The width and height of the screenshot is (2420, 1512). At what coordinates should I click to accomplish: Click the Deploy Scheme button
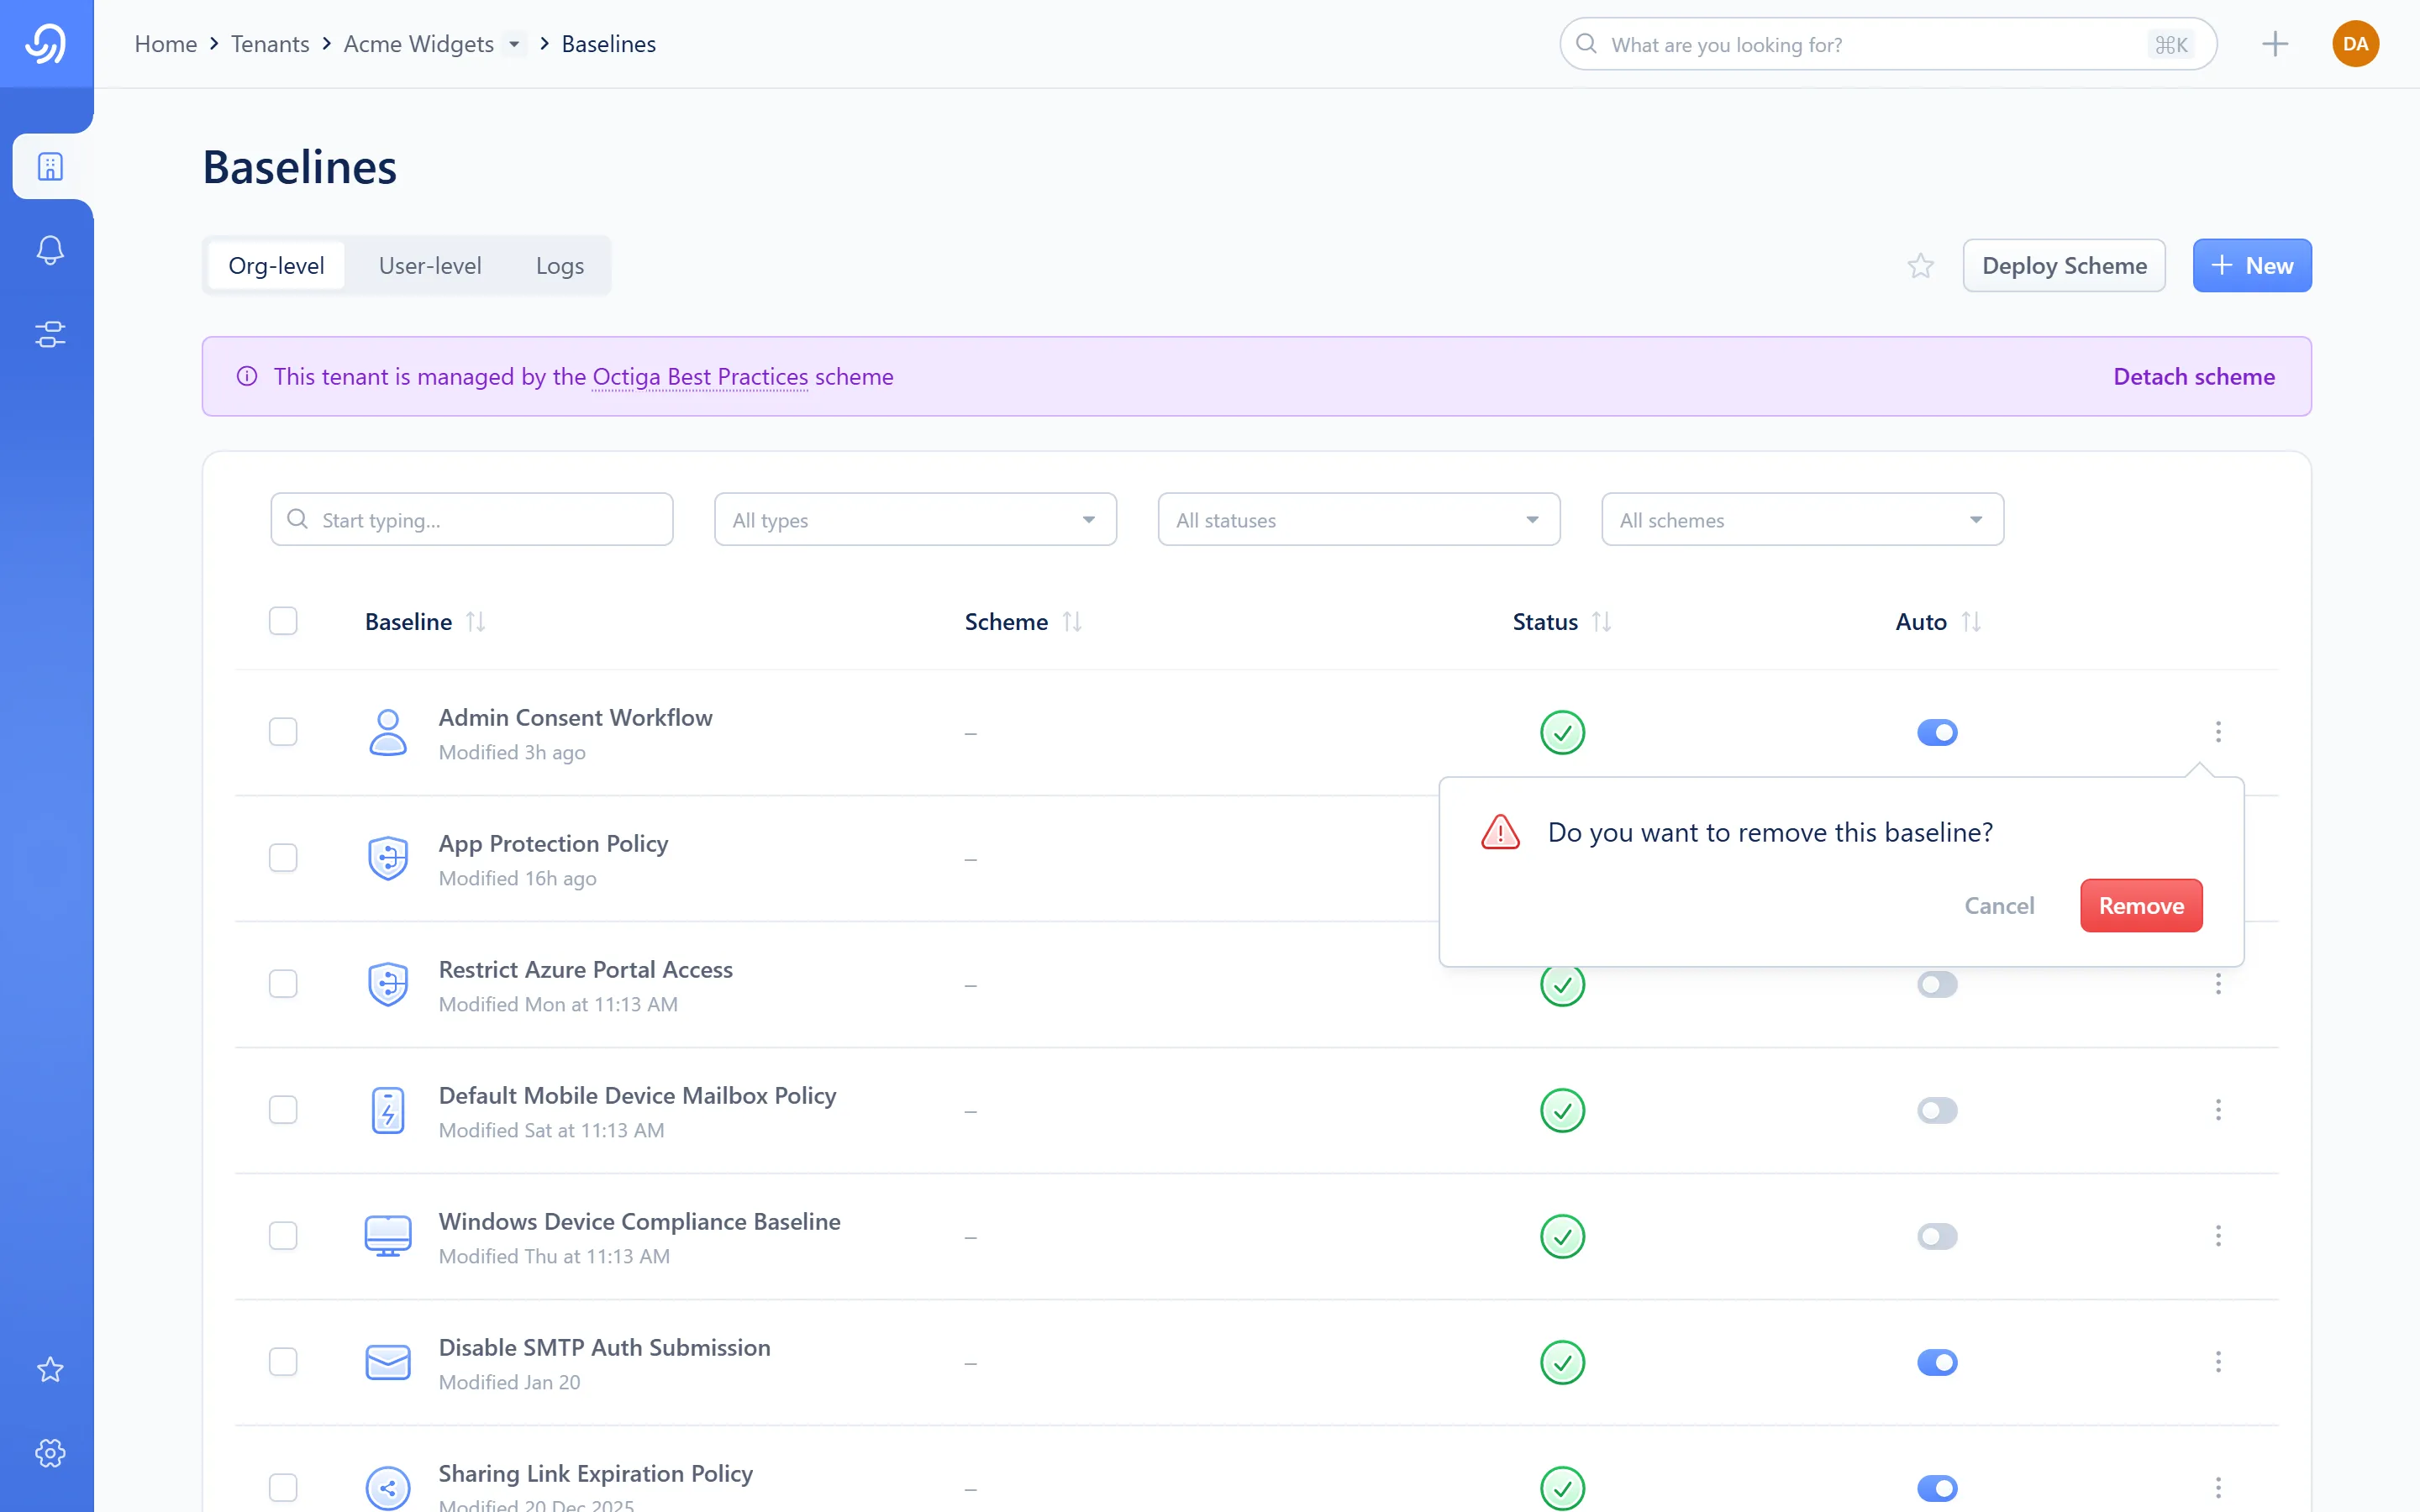2064,266
